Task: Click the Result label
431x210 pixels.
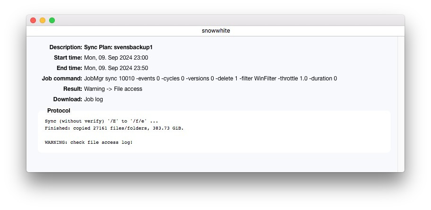Action: pyautogui.click(x=72, y=89)
